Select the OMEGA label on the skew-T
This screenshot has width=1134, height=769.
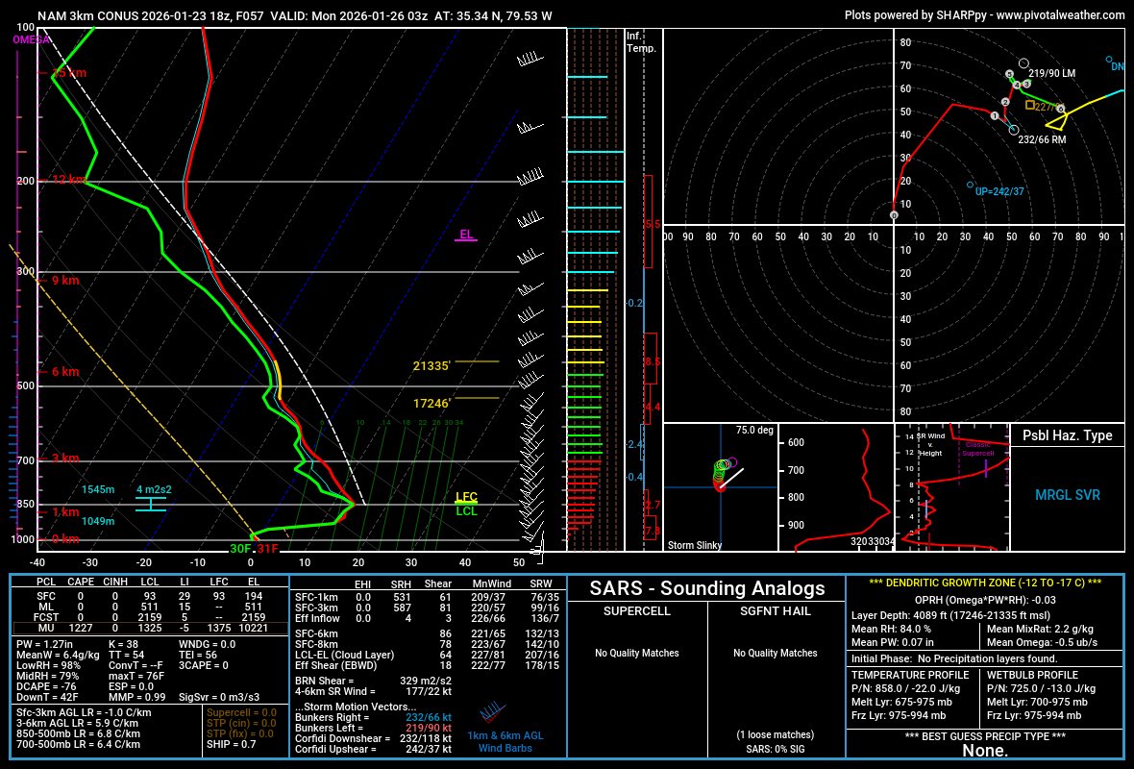coord(31,39)
